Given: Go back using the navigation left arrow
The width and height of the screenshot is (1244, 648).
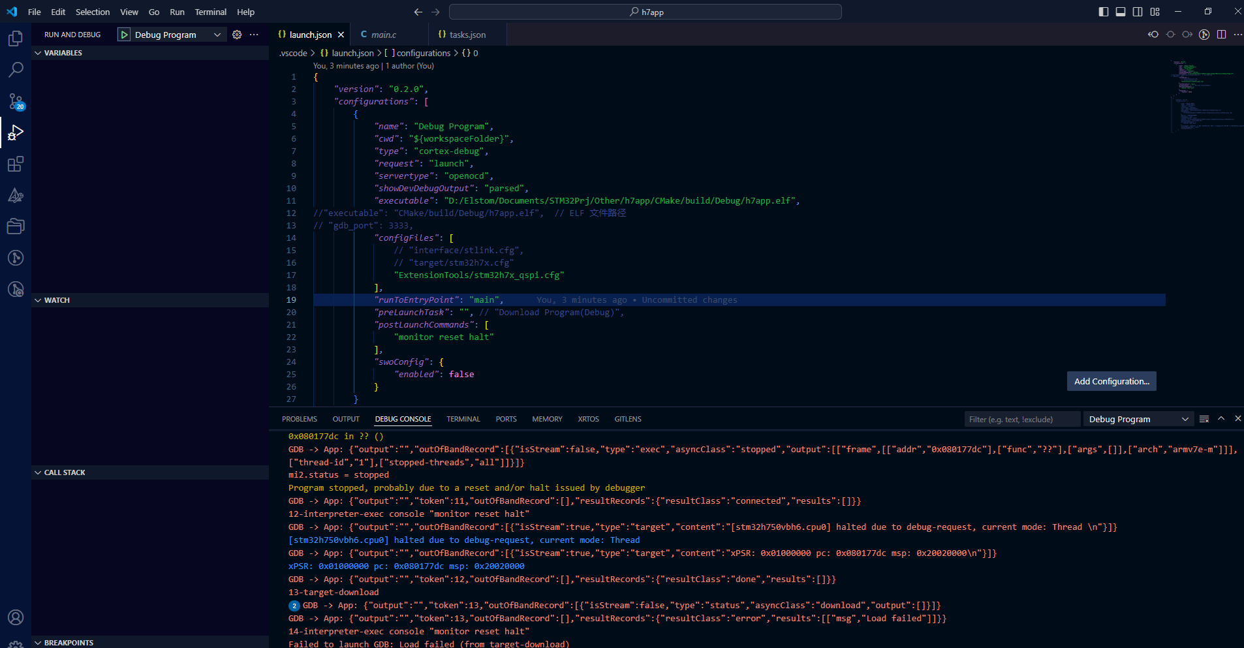Looking at the screenshot, I should pos(418,12).
